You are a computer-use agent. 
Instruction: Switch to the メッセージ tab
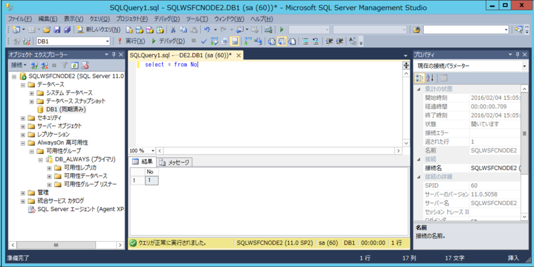point(175,162)
